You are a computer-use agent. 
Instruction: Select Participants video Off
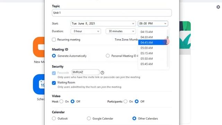pos(137,101)
